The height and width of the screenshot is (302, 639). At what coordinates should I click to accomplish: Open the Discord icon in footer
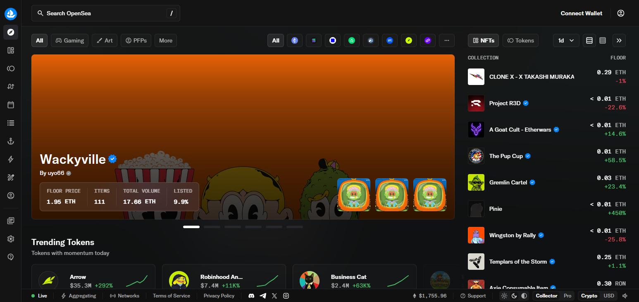(x=251, y=296)
